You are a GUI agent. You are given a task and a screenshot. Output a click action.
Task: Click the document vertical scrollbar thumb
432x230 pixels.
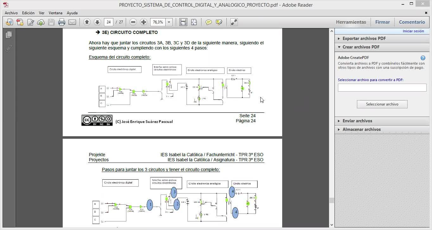point(332,200)
